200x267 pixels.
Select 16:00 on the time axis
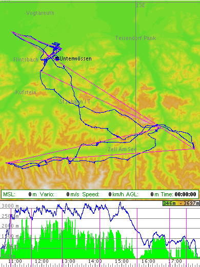[148, 261]
